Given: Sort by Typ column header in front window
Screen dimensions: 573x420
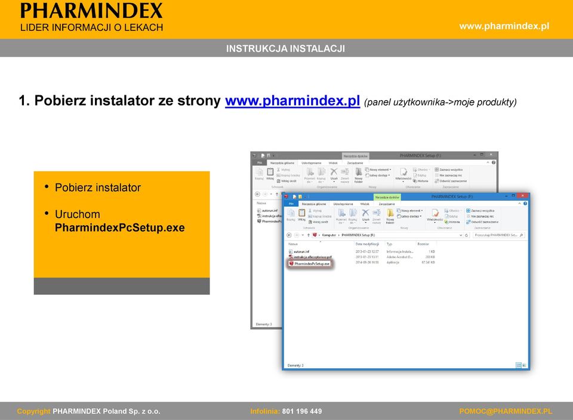Looking at the screenshot, I should tap(390, 244).
